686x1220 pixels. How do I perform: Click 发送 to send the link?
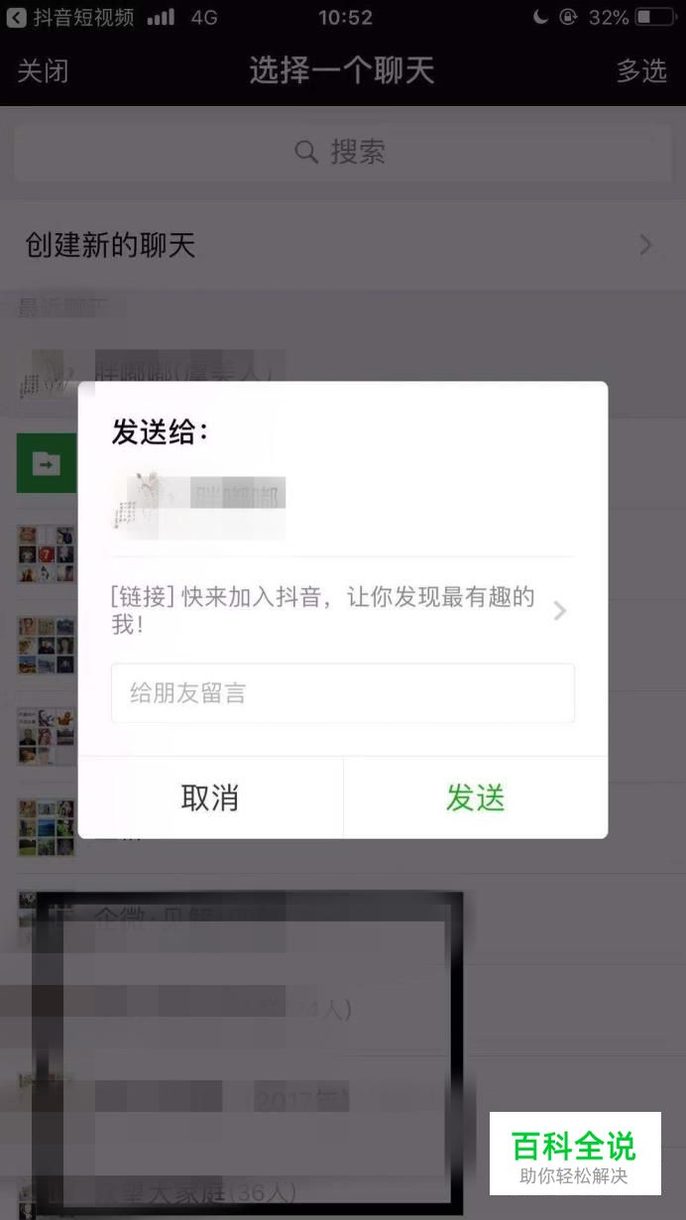[x=476, y=797]
